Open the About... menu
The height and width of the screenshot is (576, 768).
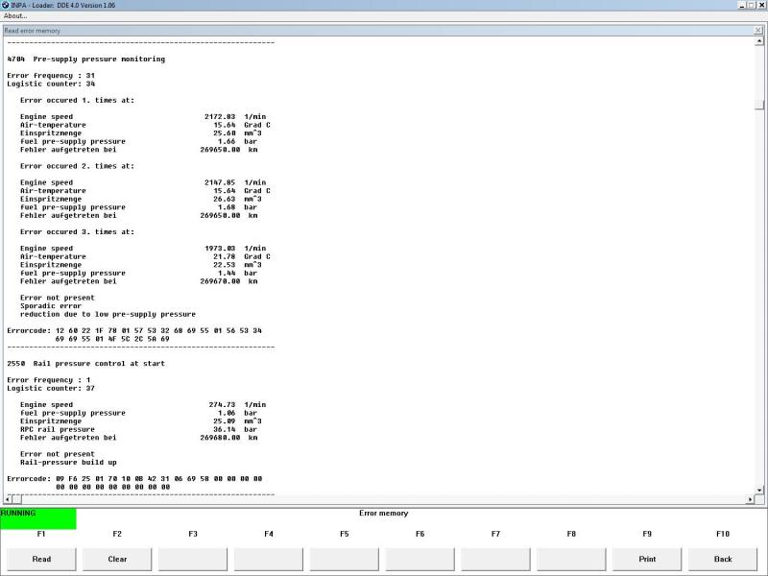tap(15, 16)
